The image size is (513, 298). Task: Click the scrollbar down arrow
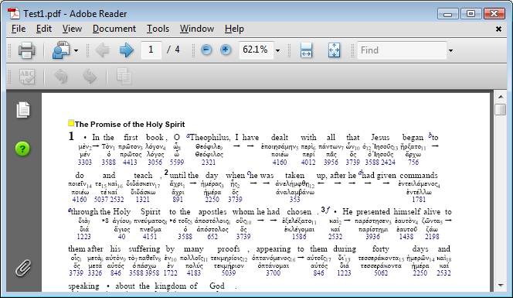[501, 286]
